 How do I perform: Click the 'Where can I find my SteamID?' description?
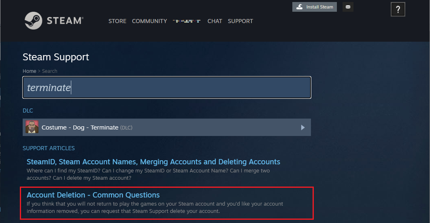148,174
